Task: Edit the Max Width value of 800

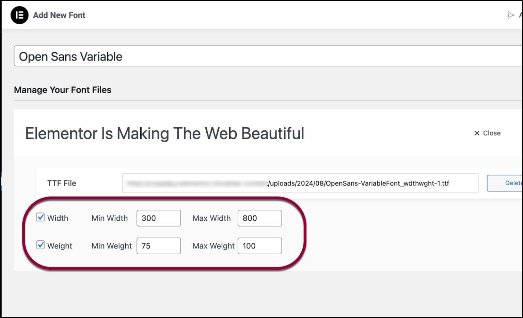Action: (x=259, y=218)
